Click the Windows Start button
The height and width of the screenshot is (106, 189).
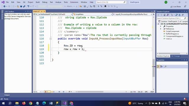pos(3,103)
